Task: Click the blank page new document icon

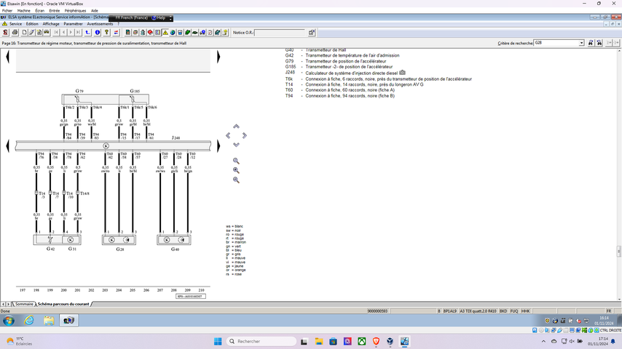Action: point(24,33)
